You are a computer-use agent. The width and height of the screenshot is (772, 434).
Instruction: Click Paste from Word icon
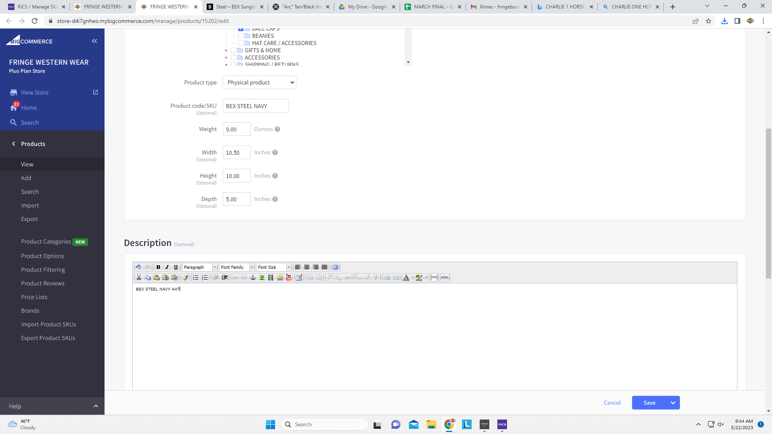[174, 278]
